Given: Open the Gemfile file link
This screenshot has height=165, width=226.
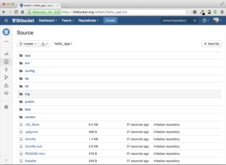Looking at the screenshot, I should coord(30,139).
